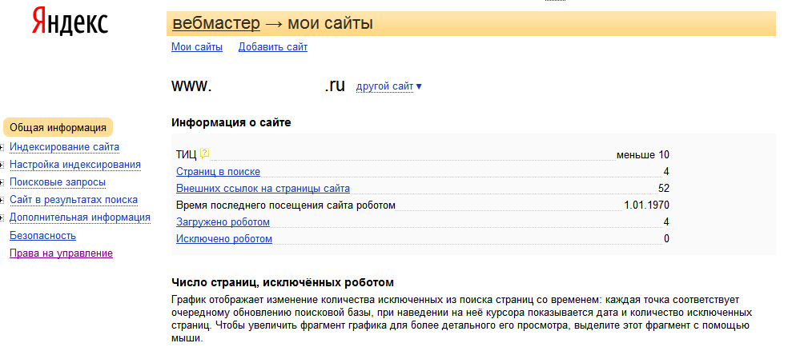
Task: Expand Индексирование сайта tree node
Action: (2, 148)
